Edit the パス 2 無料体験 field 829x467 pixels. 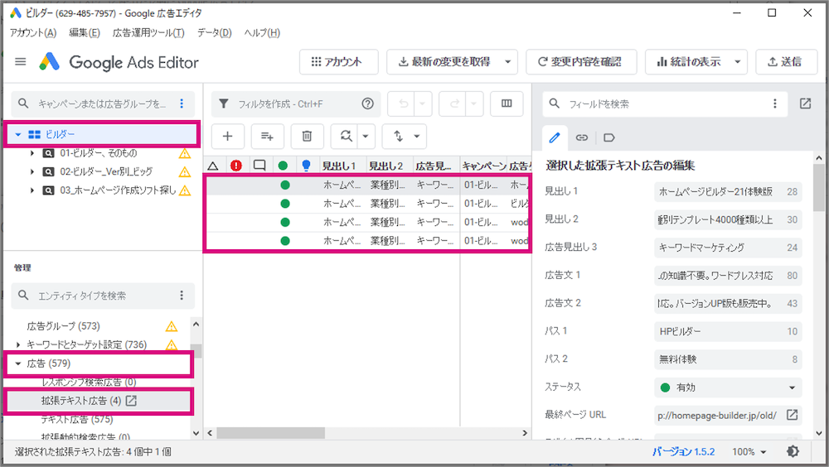point(728,359)
